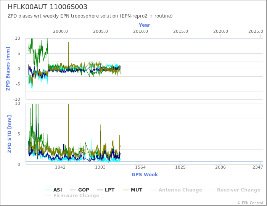Click the ZPD Biases [mm] axis label
The height and width of the screenshot is (206, 267).
click(8, 69)
